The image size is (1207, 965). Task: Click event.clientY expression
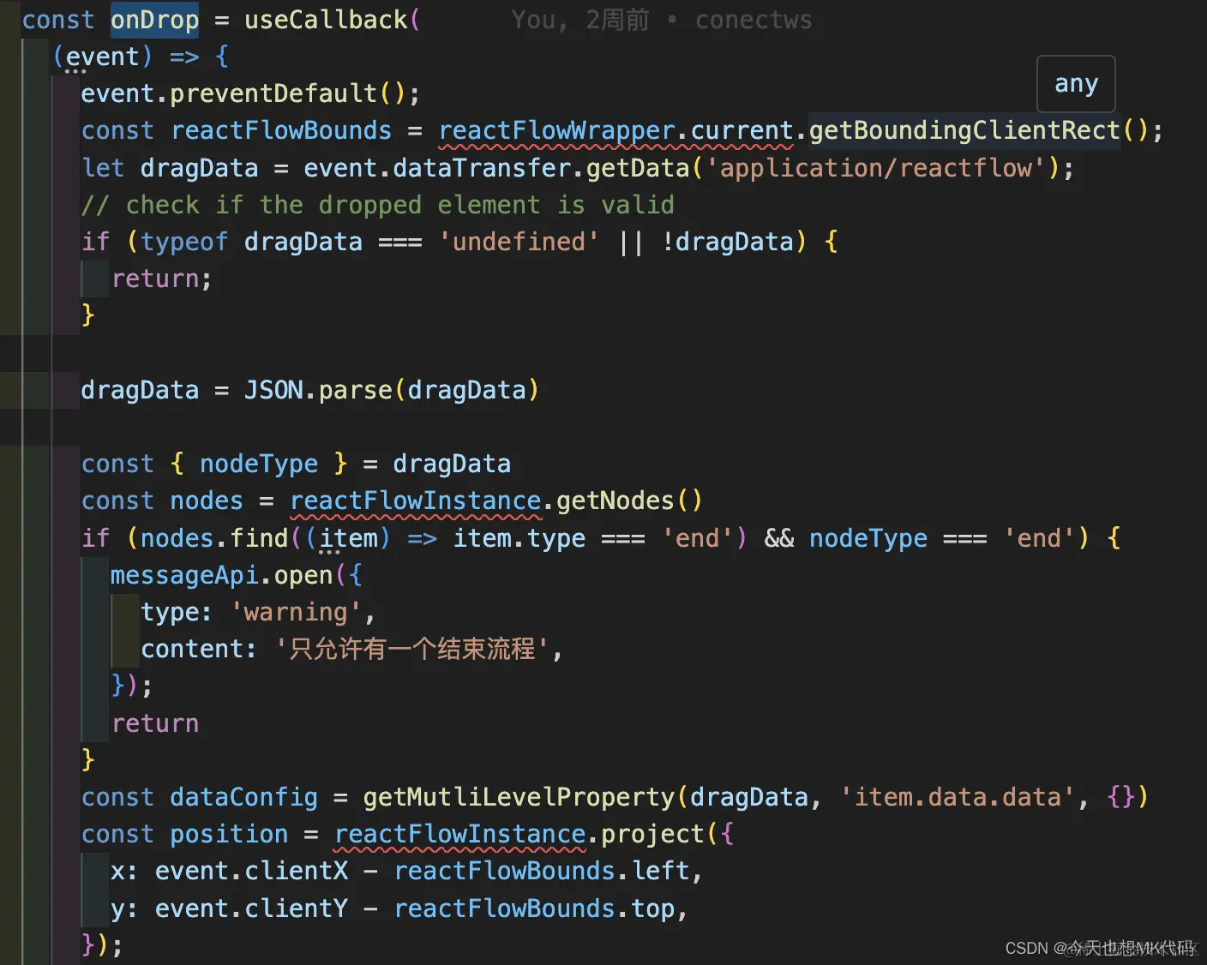[252, 908]
